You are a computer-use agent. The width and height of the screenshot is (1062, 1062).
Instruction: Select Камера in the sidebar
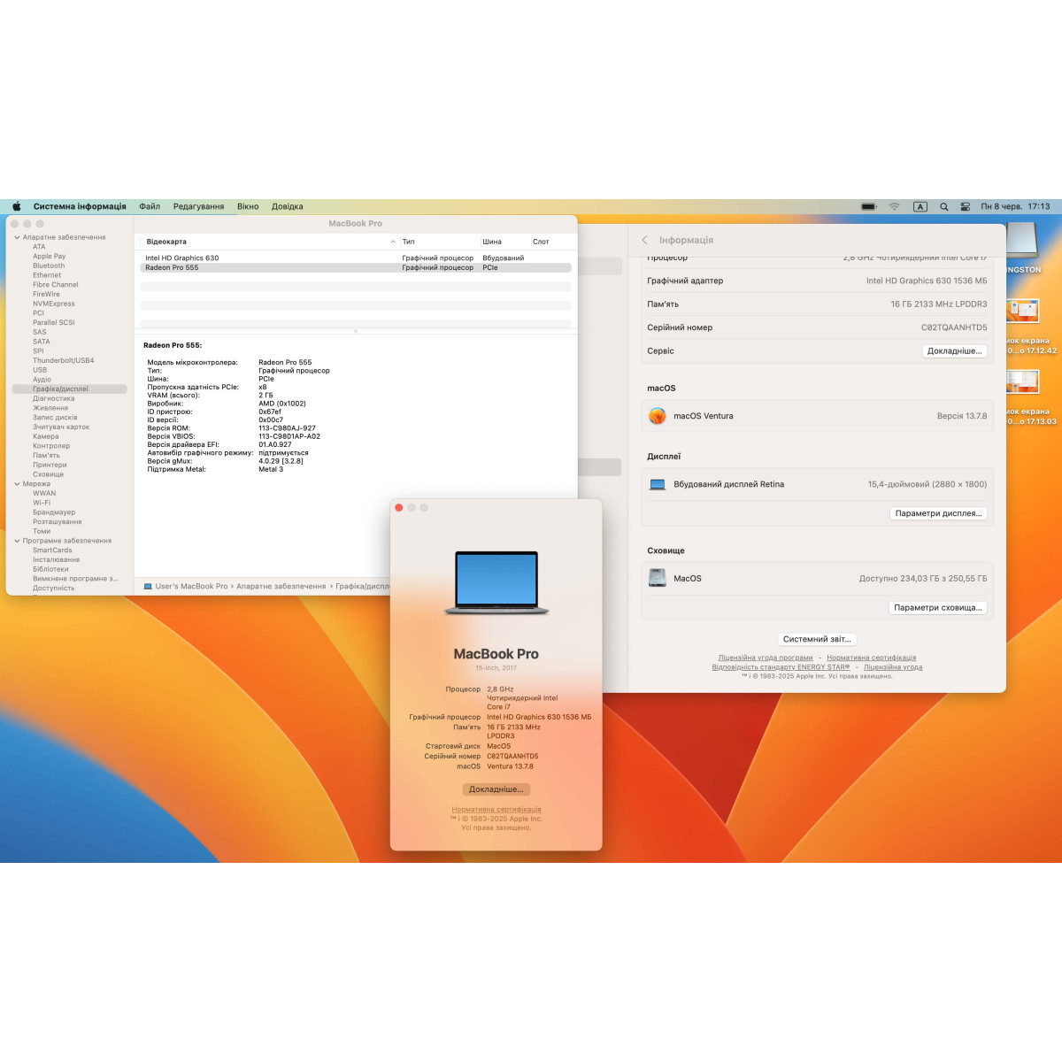46,436
